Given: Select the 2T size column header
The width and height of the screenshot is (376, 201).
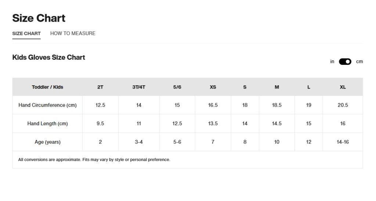Looking at the screenshot, I should click(x=100, y=87).
